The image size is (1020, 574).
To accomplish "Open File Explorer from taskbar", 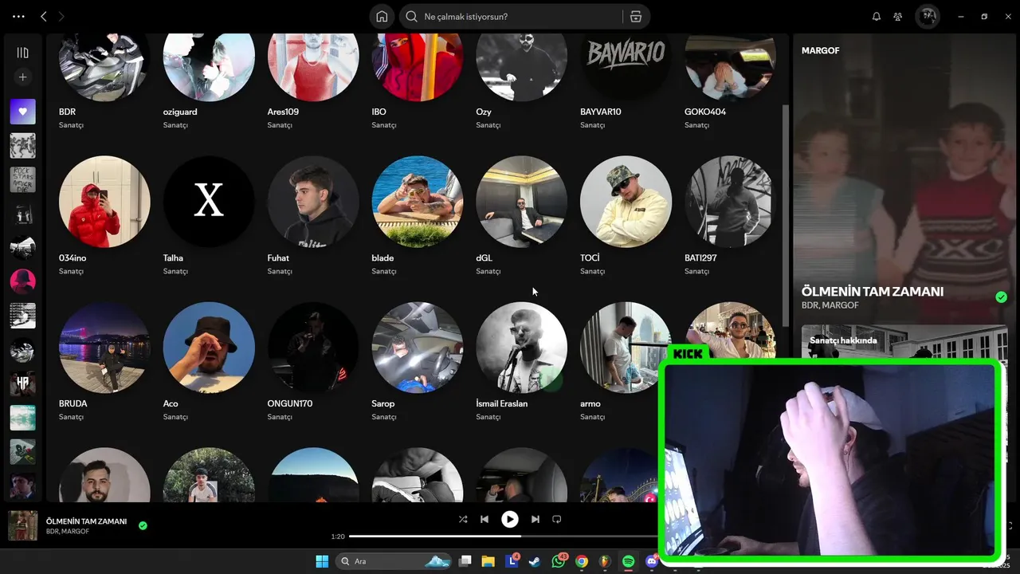I will tap(488, 561).
